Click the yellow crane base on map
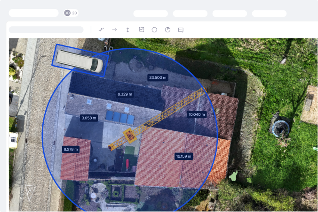 tap(130, 136)
